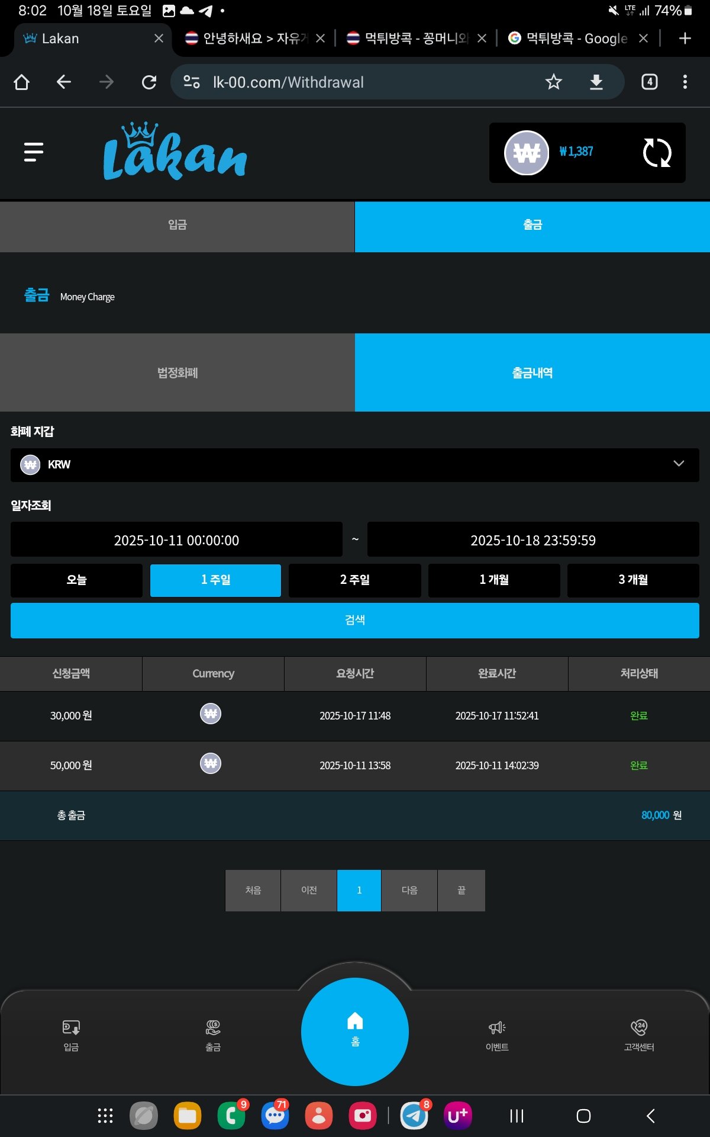Bookmark this page with star icon
The width and height of the screenshot is (710, 1137).
(553, 82)
